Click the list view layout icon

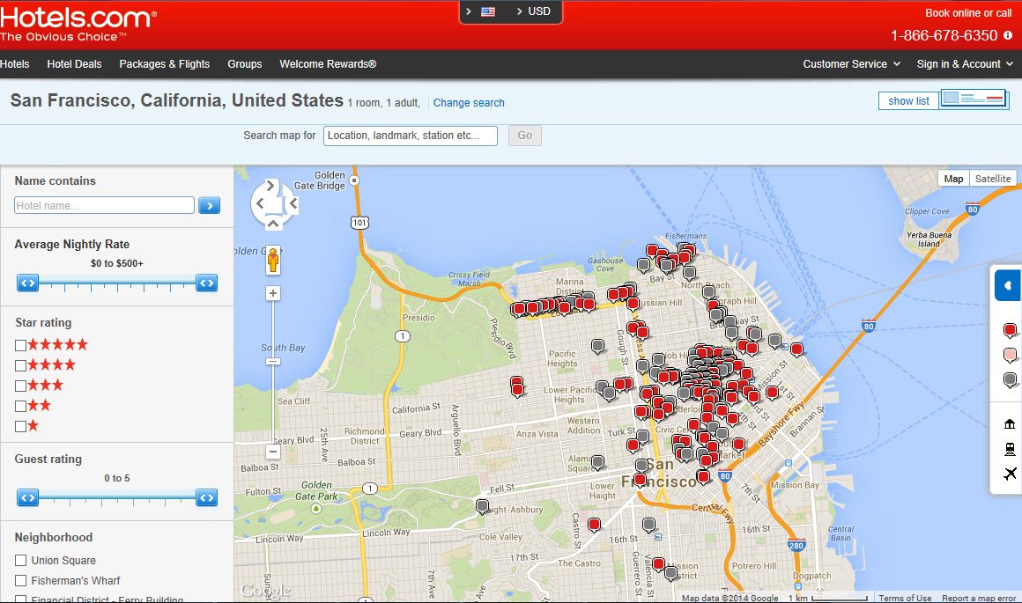click(x=974, y=99)
